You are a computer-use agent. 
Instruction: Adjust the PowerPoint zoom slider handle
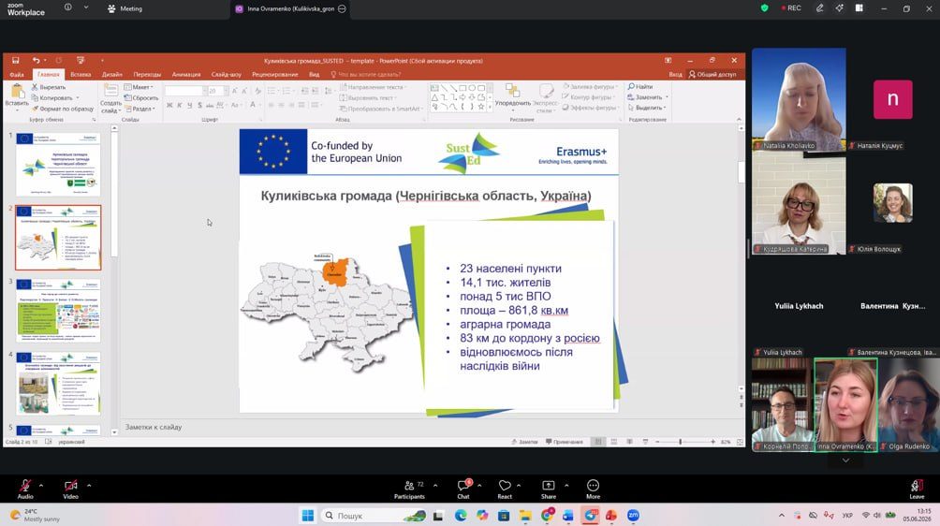tap(680, 442)
